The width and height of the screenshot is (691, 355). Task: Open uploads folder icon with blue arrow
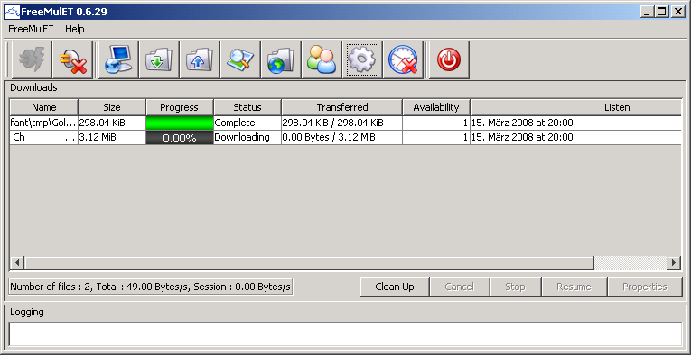click(x=200, y=59)
